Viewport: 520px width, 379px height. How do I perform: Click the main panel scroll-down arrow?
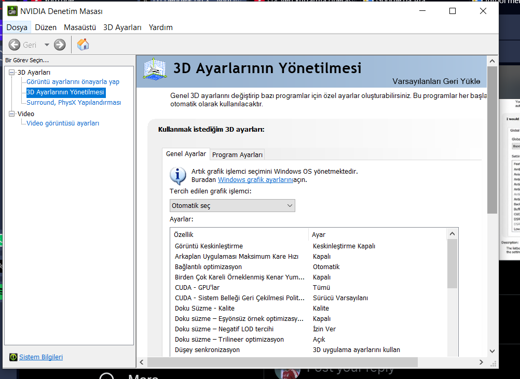click(492, 351)
